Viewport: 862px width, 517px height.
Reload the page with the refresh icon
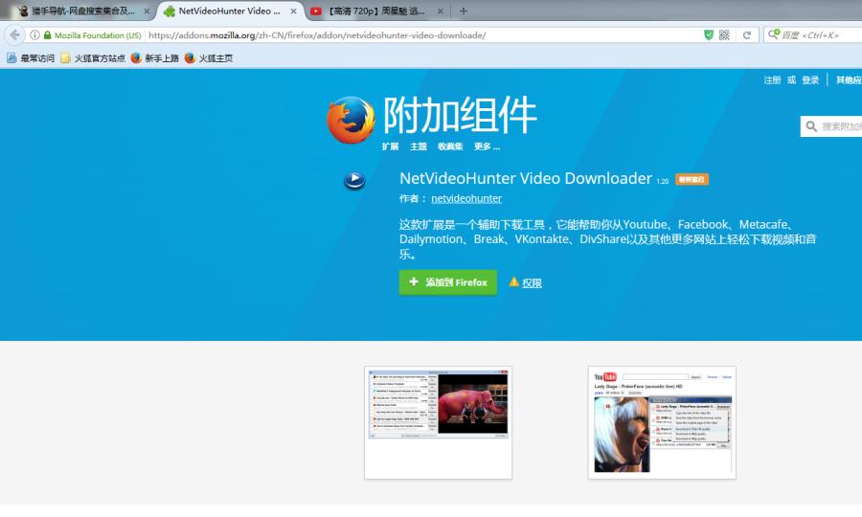click(746, 35)
